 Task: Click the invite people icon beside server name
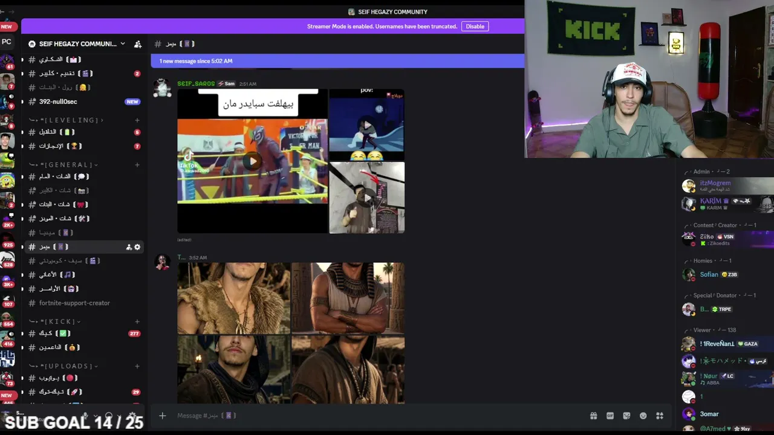click(138, 44)
